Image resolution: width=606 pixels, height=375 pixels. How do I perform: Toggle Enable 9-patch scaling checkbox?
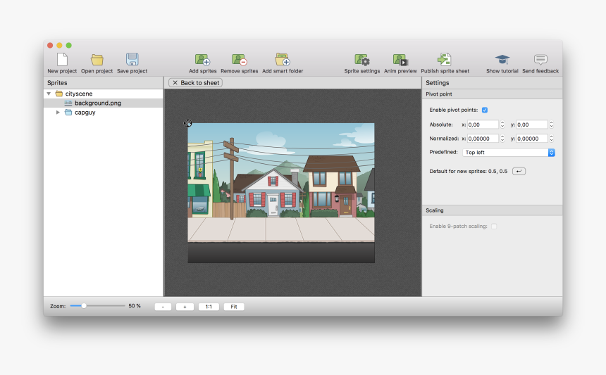click(x=494, y=226)
